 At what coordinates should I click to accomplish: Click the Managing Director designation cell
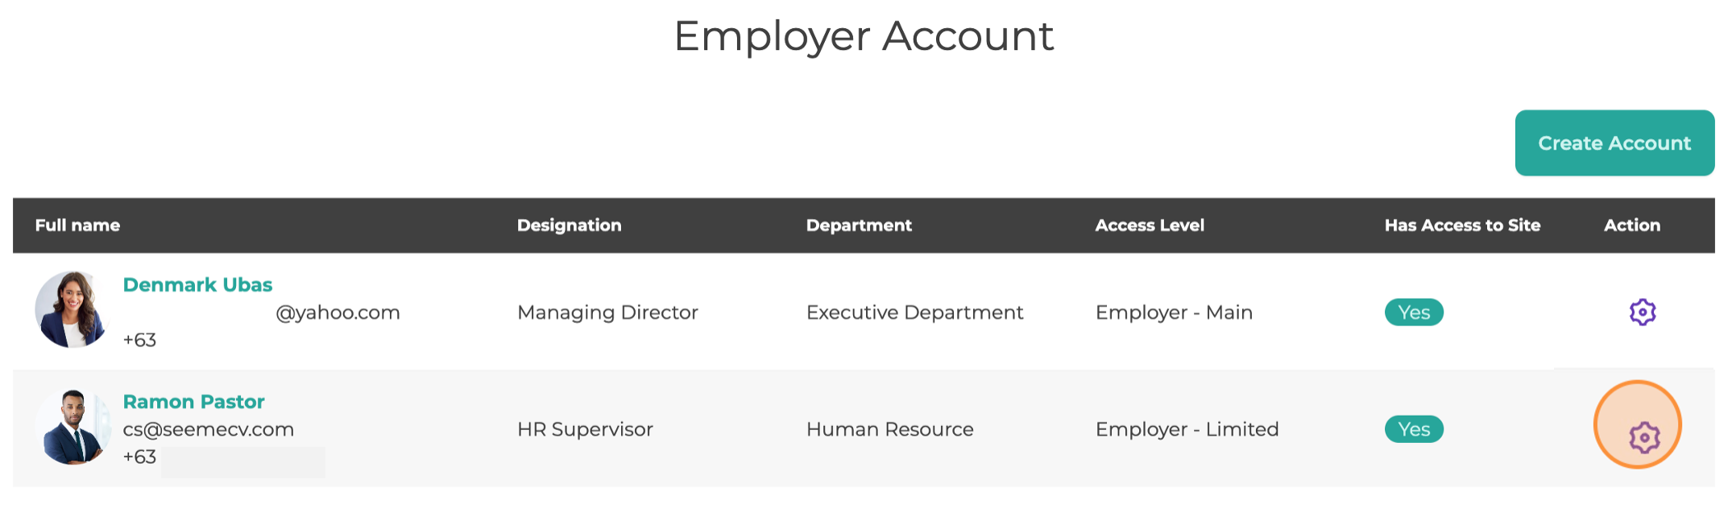click(x=607, y=312)
